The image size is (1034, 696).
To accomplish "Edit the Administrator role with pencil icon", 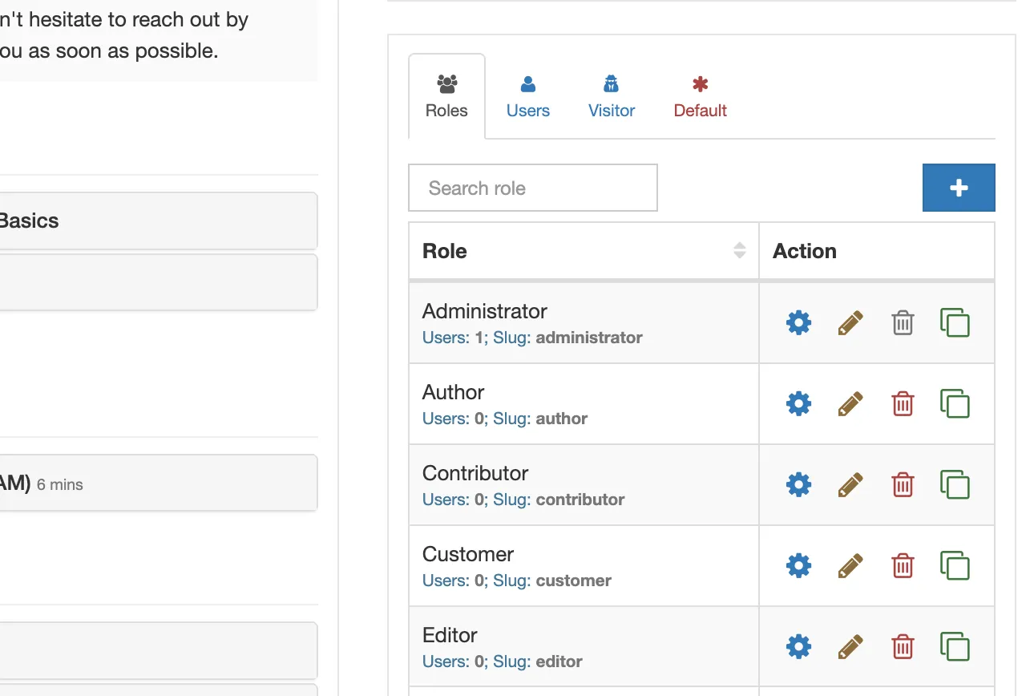I will coord(850,323).
